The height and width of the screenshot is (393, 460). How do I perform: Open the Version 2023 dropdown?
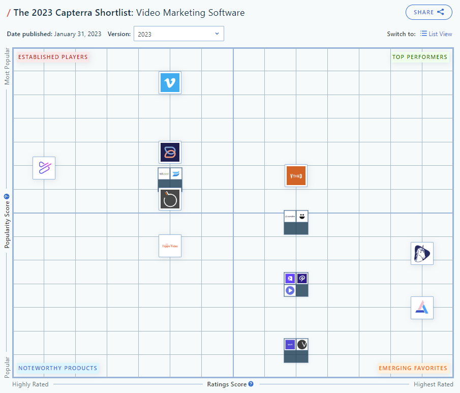click(178, 34)
